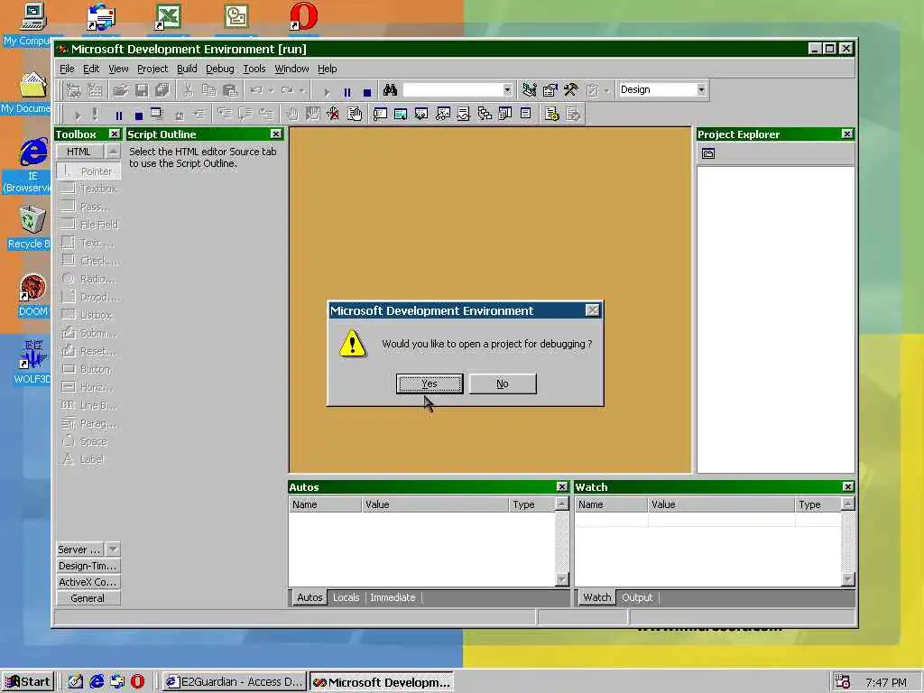Open the Windows Start menu
Screen dimensions: 924x693
pyautogui.click(x=28, y=682)
